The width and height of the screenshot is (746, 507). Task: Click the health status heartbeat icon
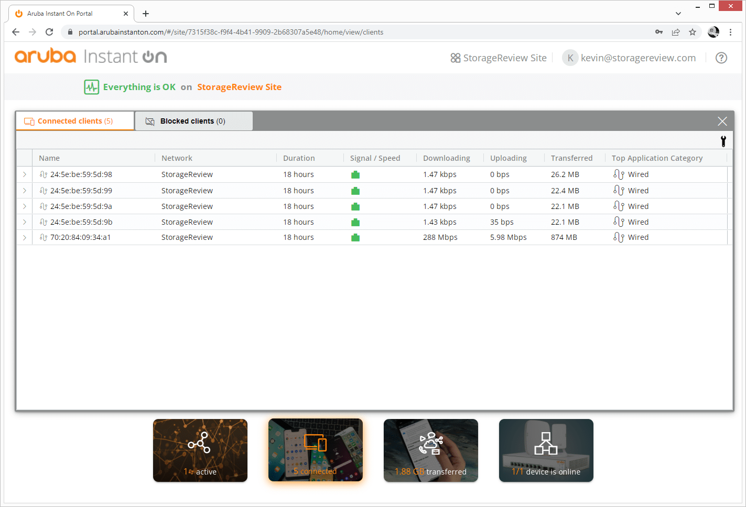click(x=91, y=87)
